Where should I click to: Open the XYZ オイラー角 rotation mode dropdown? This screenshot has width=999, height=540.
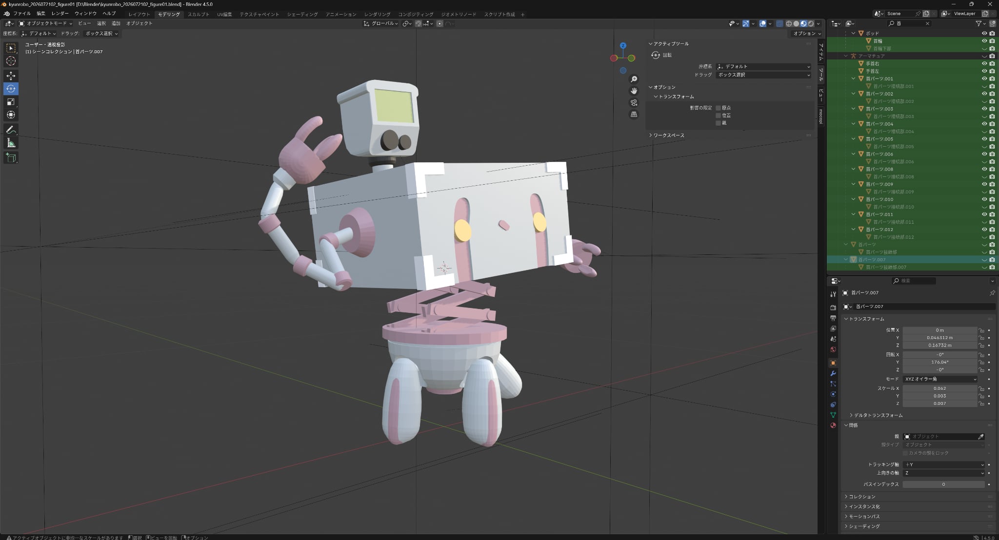(x=940, y=379)
